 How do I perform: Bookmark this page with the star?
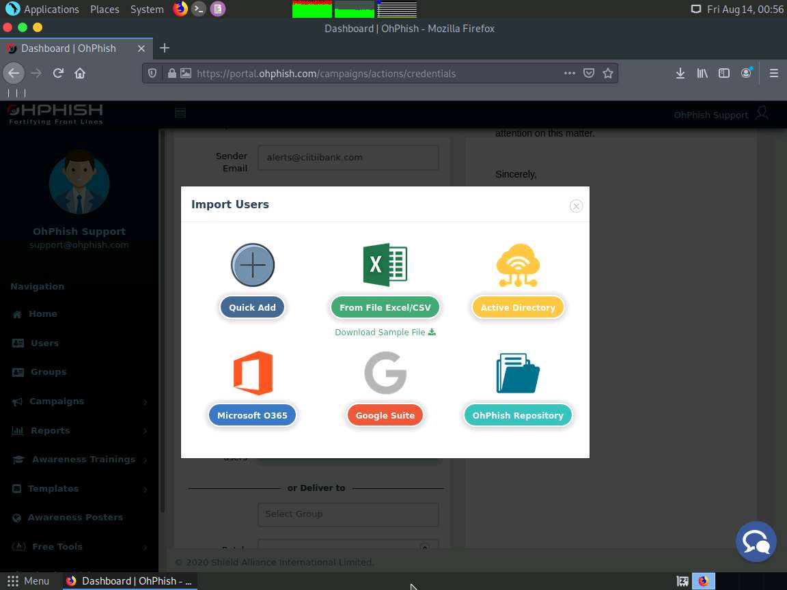[608, 73]
